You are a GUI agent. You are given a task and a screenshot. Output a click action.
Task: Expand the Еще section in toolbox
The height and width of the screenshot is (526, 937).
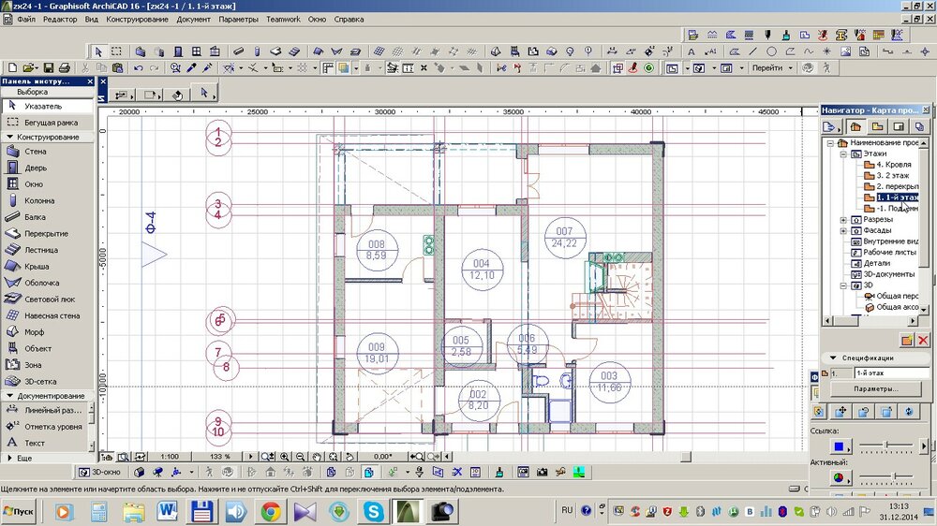point(24,459)
